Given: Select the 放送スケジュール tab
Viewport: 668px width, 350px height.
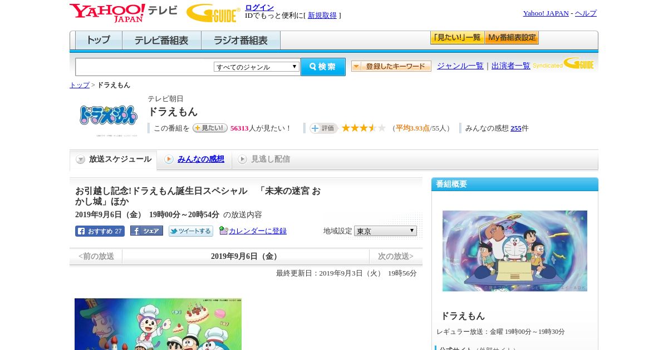Looking at the screenshot, I should click(x=113, y=159).
